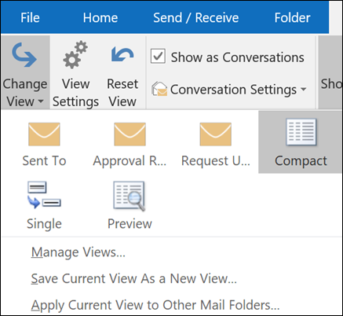
Task: Click the Conversation Settings envelope icon
Action: coord(159,89)
